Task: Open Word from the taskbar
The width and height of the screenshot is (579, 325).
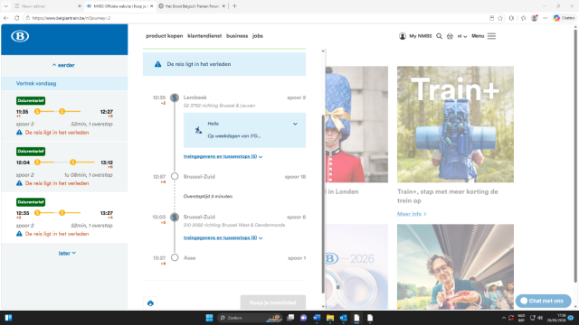Action: 317,318
